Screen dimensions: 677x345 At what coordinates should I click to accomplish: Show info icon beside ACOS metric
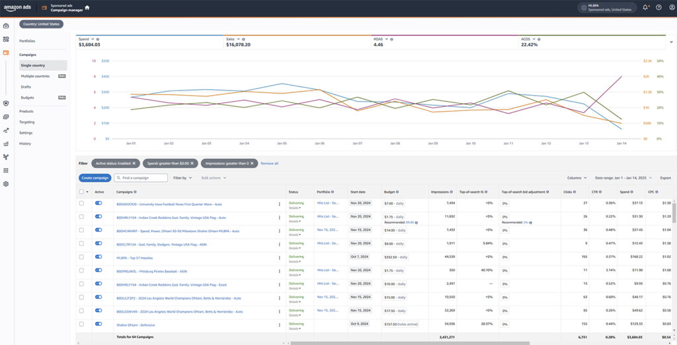tap(539, 39)
